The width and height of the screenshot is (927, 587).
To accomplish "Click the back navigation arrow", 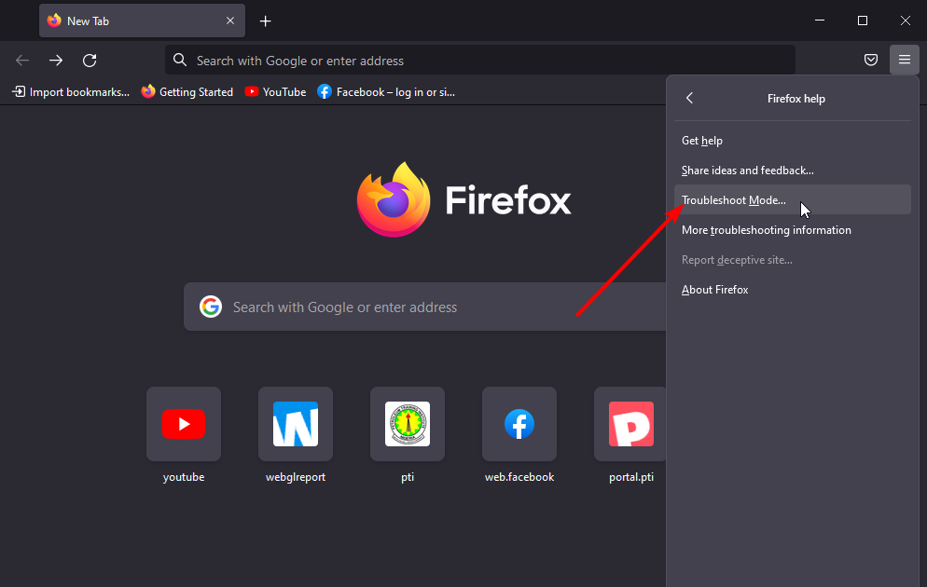I will [21, 60].
